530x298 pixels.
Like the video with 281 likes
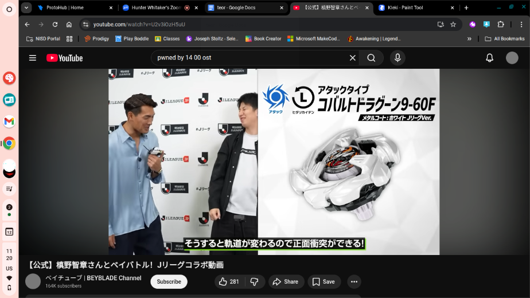[228, 281]
